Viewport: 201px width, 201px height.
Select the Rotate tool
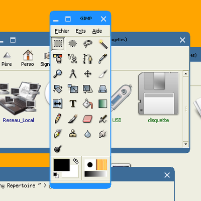click(x=58, y=89)
